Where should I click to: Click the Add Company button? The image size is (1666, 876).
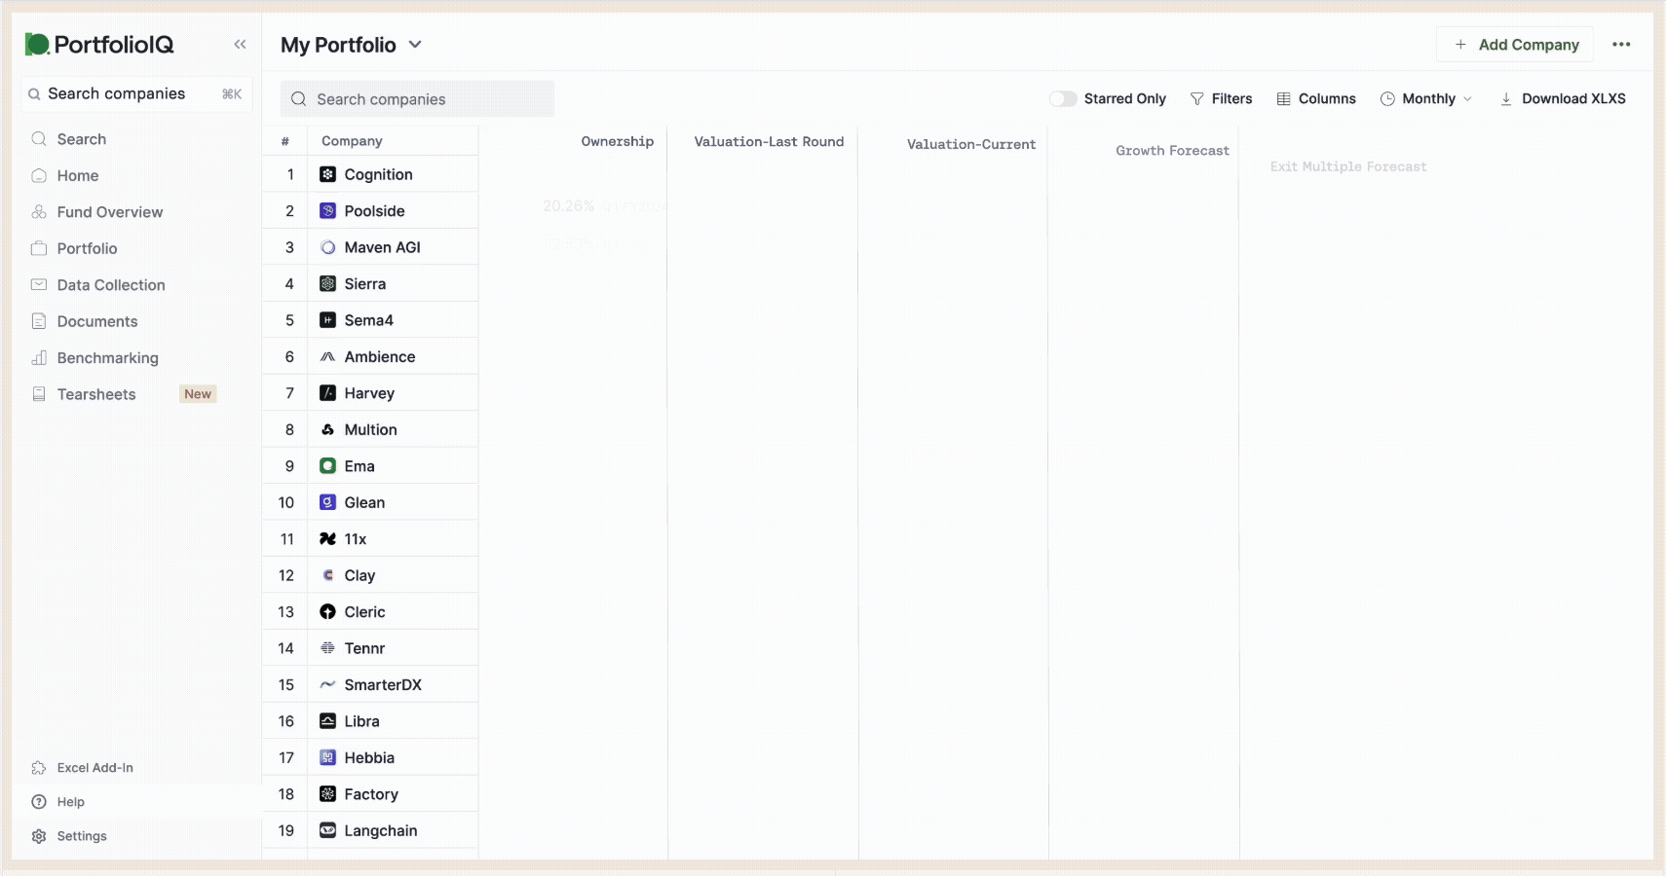(1515, 45)
